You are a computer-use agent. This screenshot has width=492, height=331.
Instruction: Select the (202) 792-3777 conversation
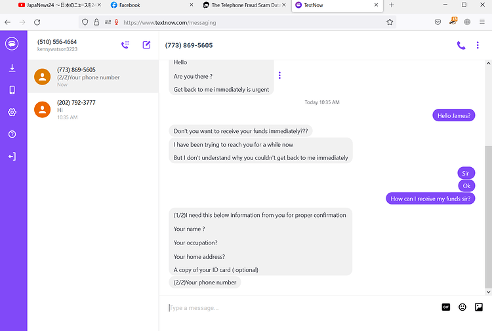click(x=93, y=109)
